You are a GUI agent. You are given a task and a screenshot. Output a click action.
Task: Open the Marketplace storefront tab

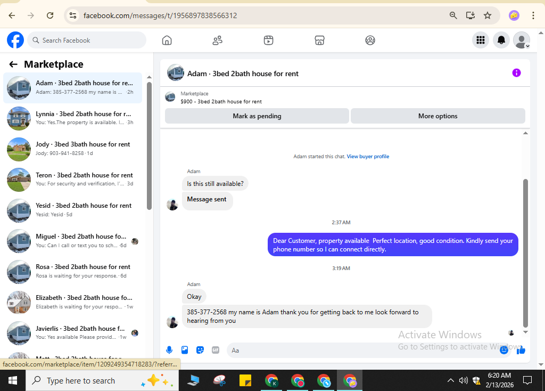[x=319, y=40]
